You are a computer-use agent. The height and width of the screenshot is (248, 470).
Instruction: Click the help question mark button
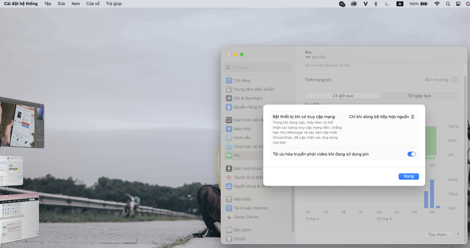tap(458, 235)
